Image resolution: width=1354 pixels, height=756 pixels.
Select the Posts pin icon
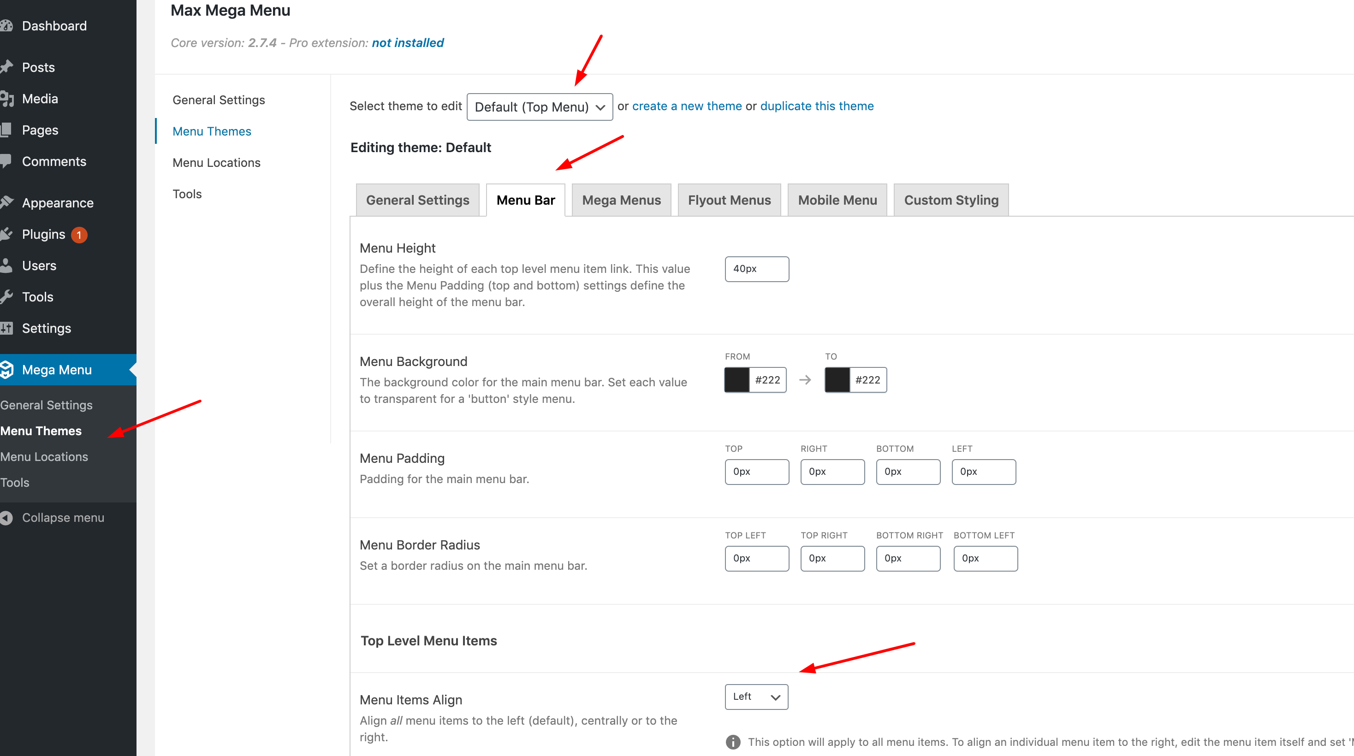coord(7,67)
